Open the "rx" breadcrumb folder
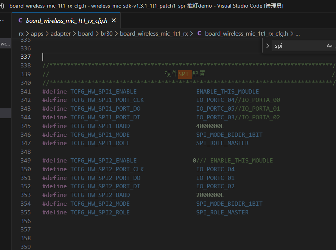 (x=21, y=34)
